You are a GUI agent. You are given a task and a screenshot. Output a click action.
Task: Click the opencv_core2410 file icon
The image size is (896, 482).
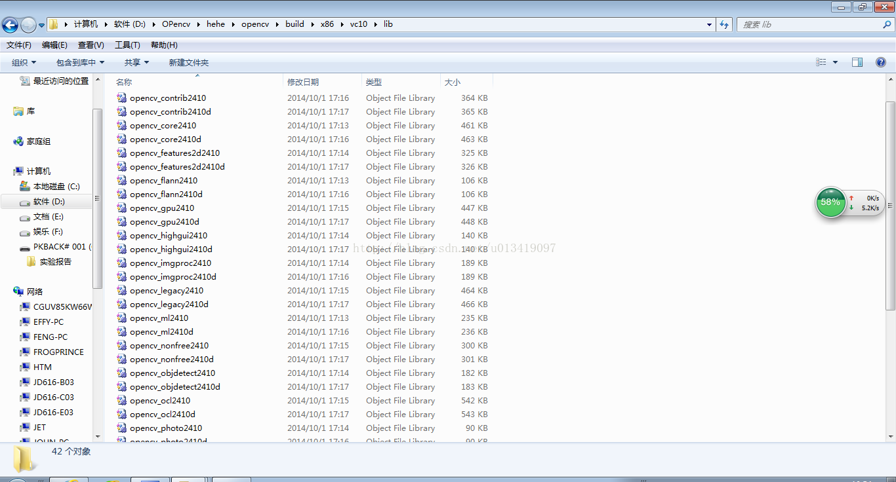[x=121, y=125]
